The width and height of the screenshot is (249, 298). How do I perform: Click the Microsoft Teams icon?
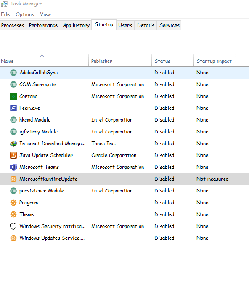pos(13,167)
